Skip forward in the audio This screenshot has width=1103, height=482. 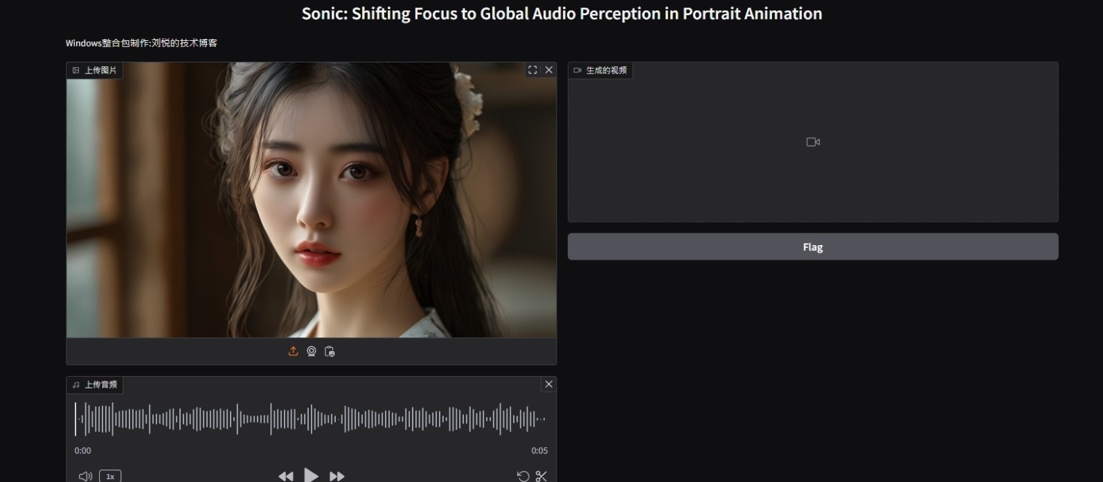(337, 476)
